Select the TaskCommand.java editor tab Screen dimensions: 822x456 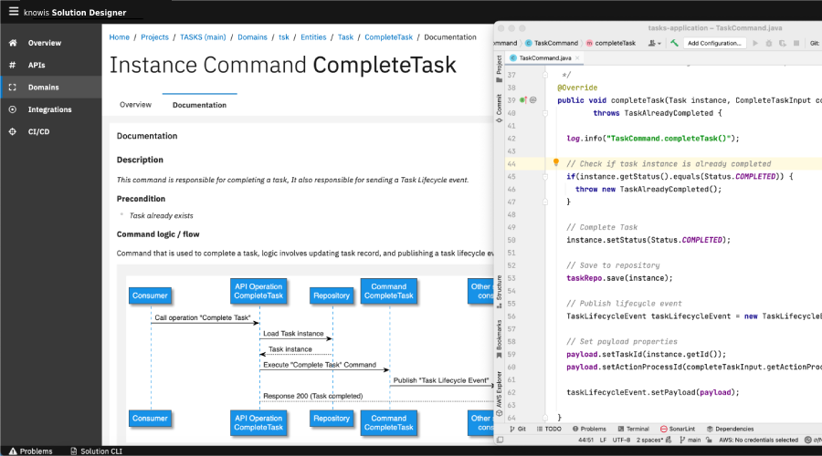click(x=544, y=58)
